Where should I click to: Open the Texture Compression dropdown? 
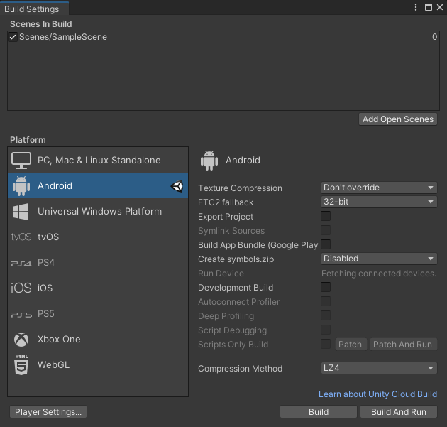pos(379,188)
